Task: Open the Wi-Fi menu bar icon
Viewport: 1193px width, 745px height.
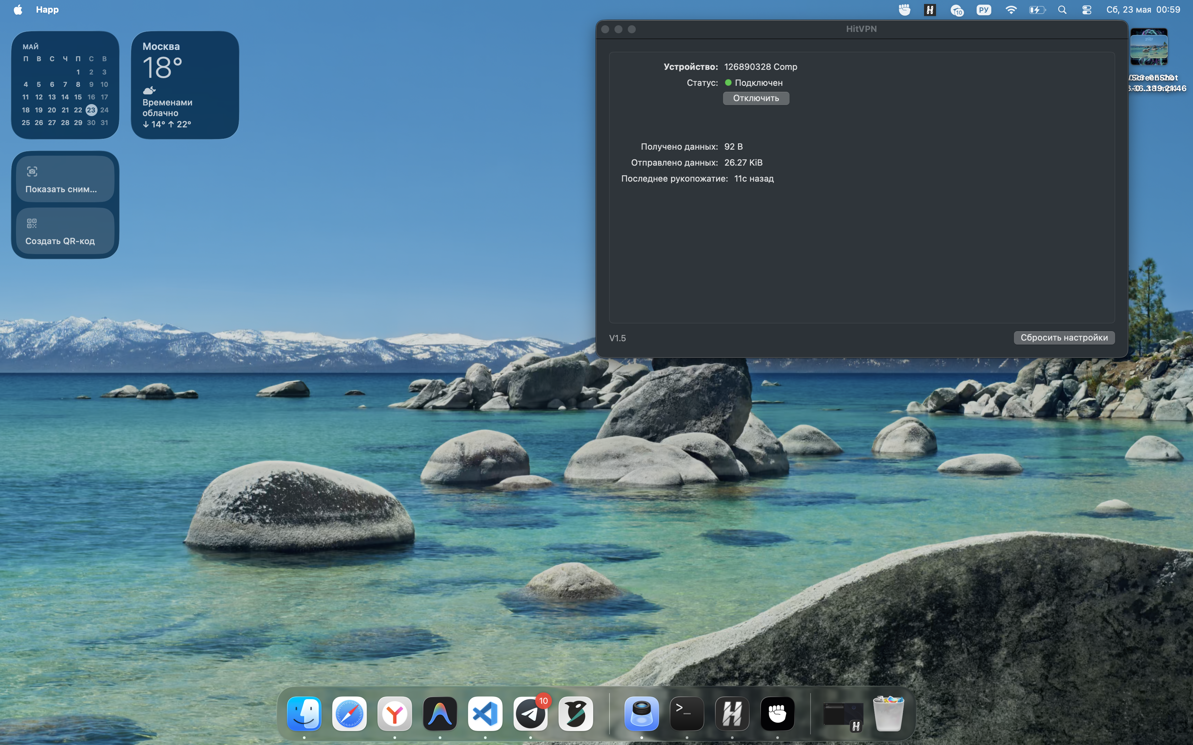Action: 1011,9
